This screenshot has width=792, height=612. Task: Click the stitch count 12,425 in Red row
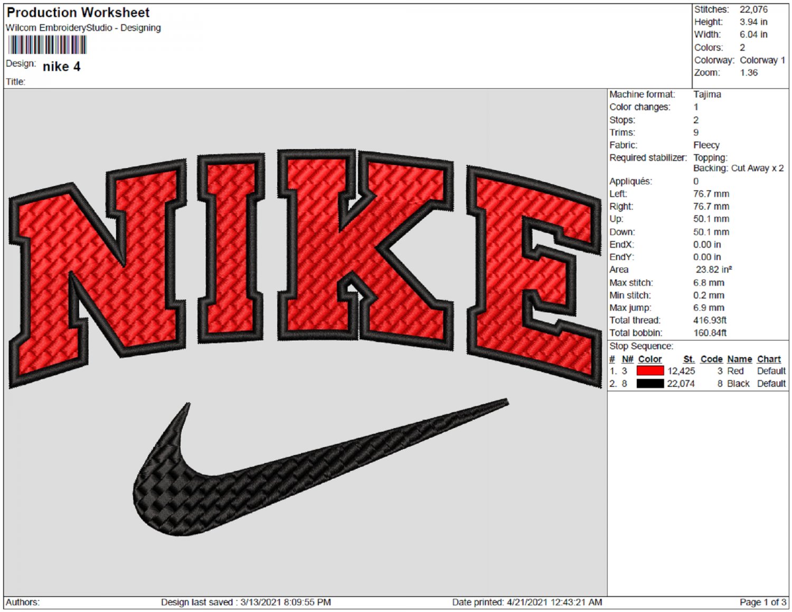coord(681,371)
